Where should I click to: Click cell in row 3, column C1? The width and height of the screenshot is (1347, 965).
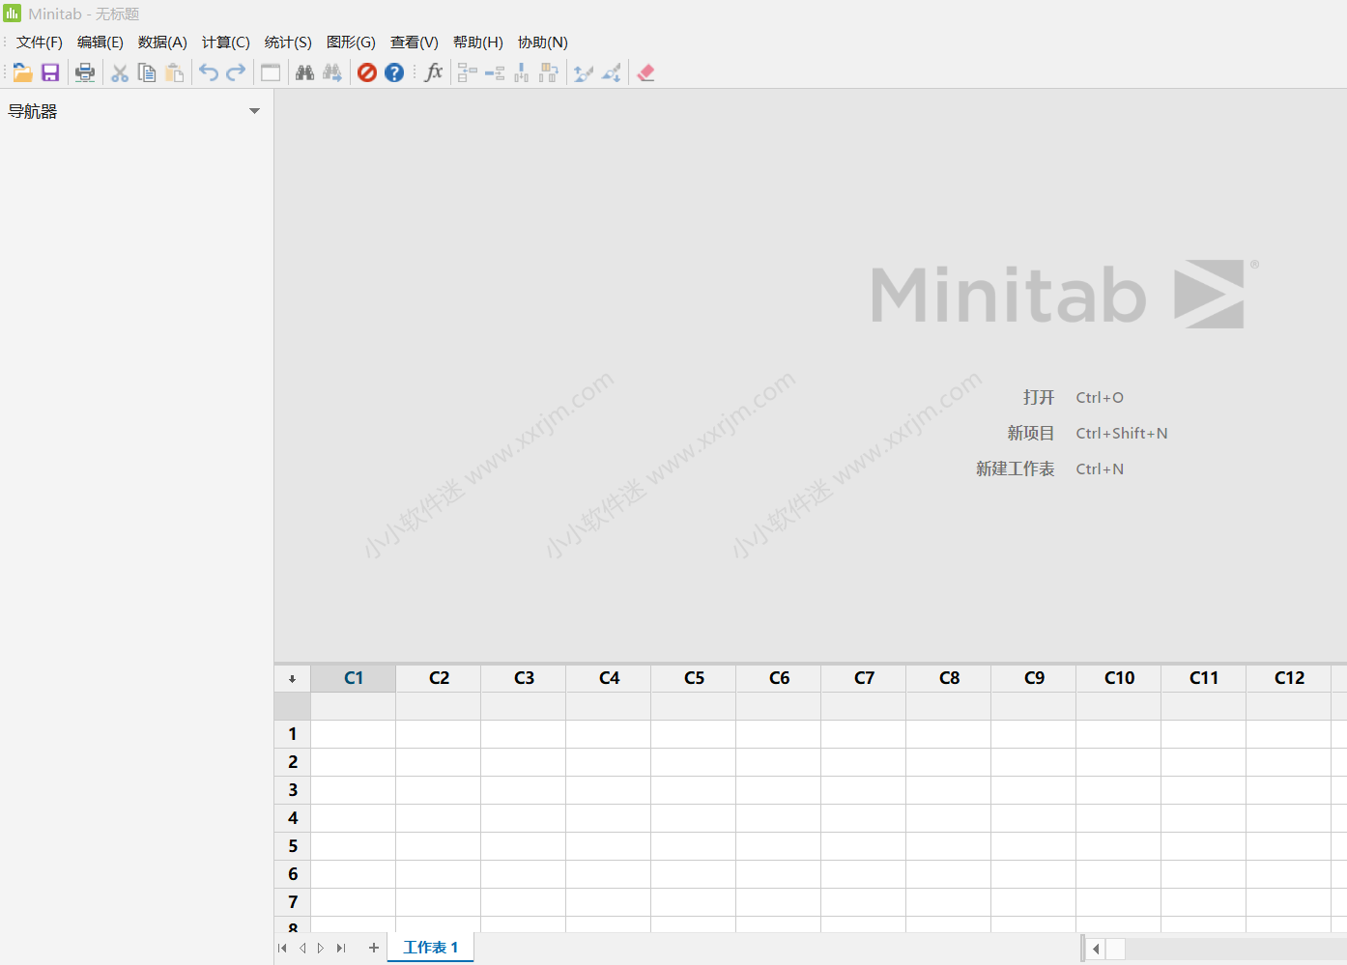pos(354,790)
